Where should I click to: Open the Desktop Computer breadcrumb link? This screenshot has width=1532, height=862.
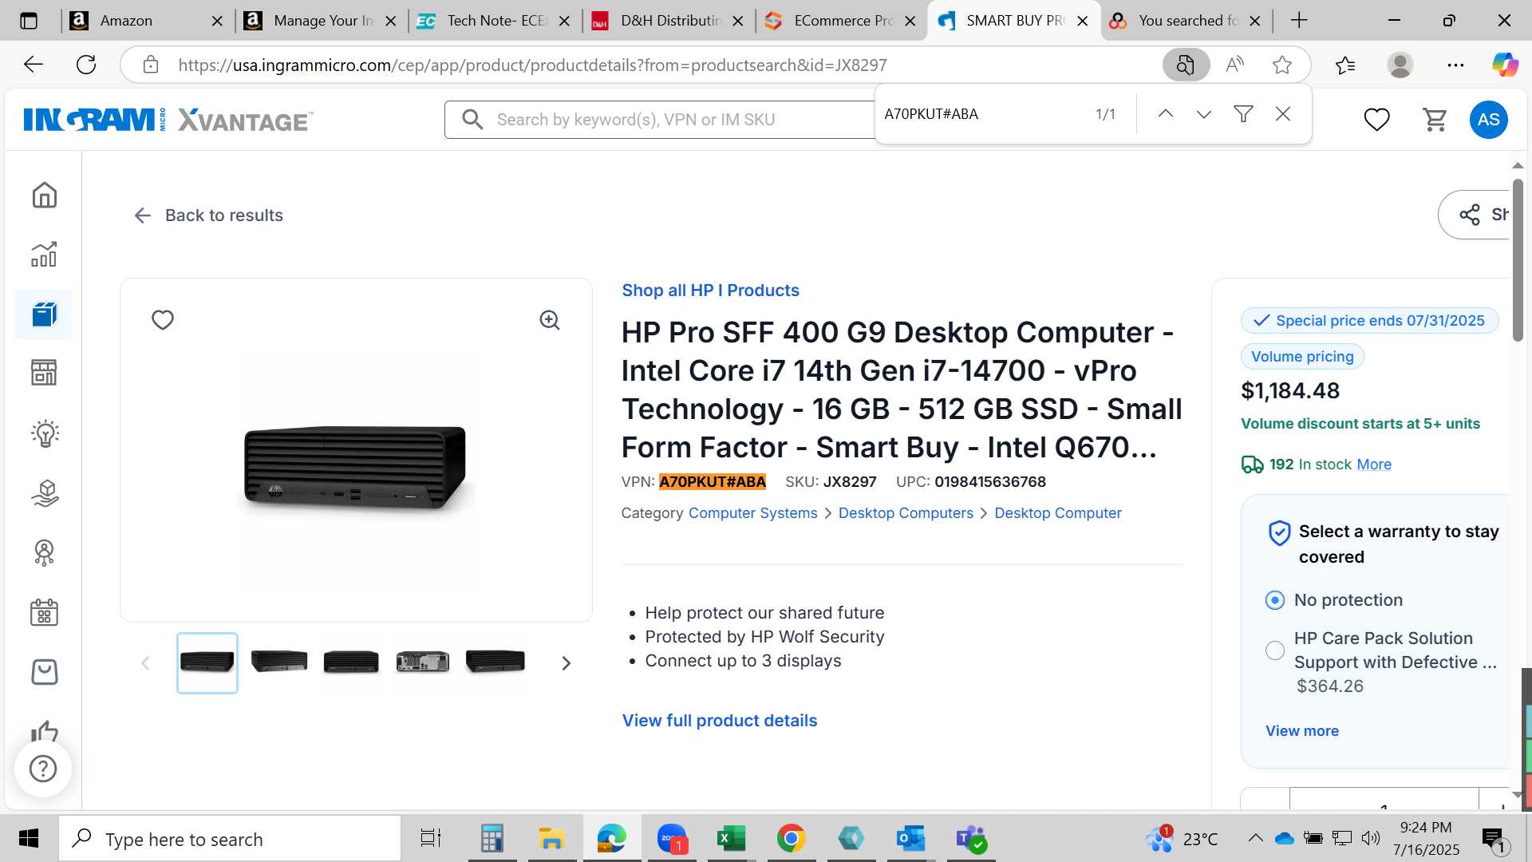pyautogui.click(x=1057, y=513)
